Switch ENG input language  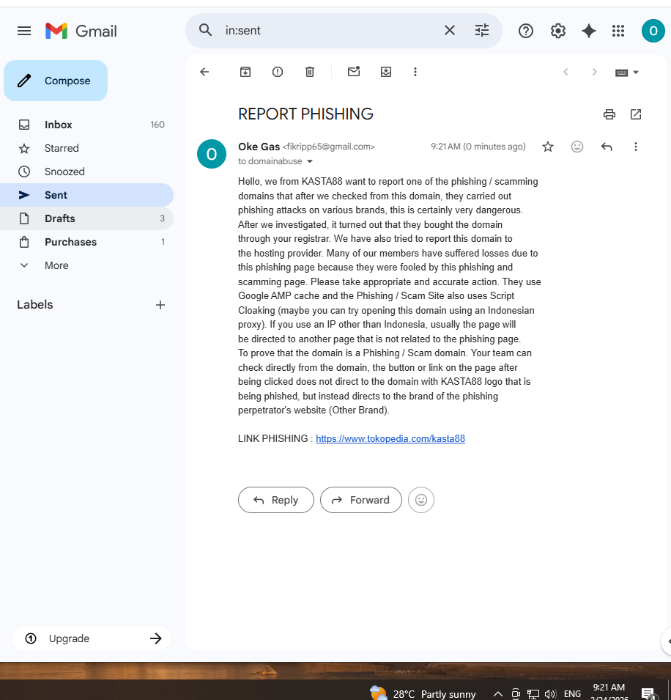(572, 693)
